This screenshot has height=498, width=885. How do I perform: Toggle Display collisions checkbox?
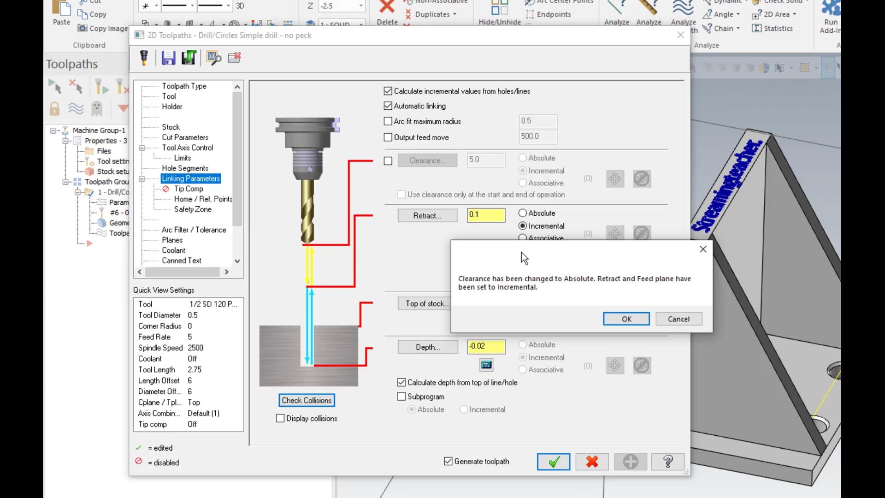click(280, 418)
